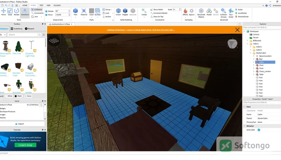This screenshot has height=160, width=281.
Task: Click the Service icon
Action: coord(216,12)
